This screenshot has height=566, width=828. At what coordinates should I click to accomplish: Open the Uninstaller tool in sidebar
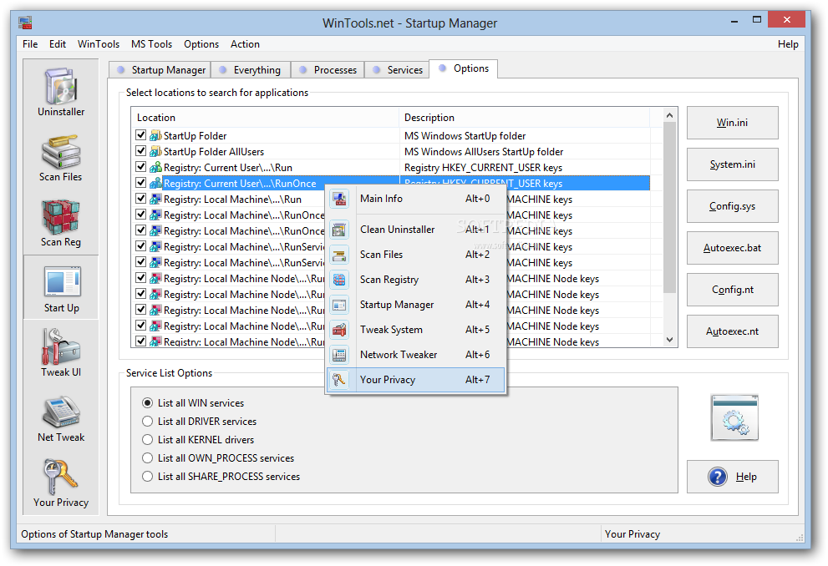pyautogui.click(x=61, y=92)
